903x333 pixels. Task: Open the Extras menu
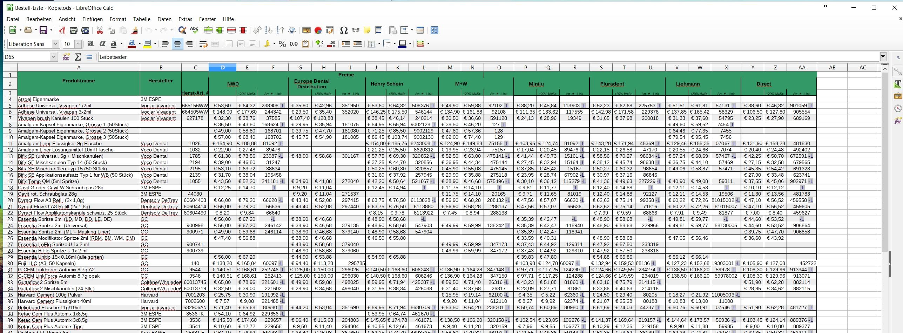[185, 19]
